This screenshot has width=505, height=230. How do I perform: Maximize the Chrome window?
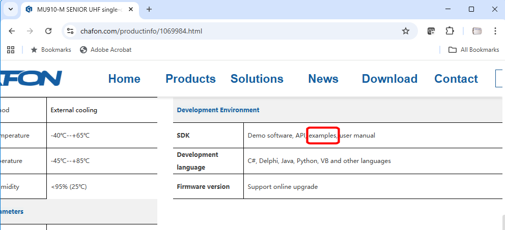pos(471,9)
